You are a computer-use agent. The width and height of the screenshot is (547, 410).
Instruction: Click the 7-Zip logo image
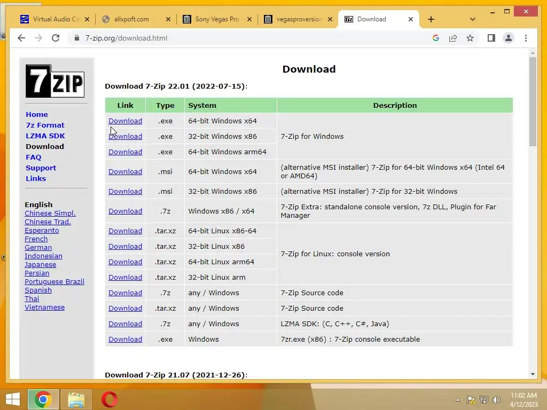55,81
